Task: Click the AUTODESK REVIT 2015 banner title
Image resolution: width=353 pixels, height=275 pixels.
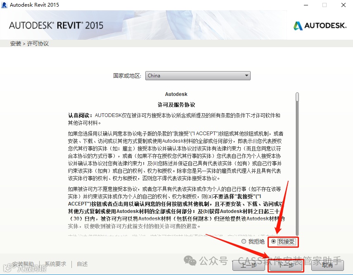Action: [56, 26]
